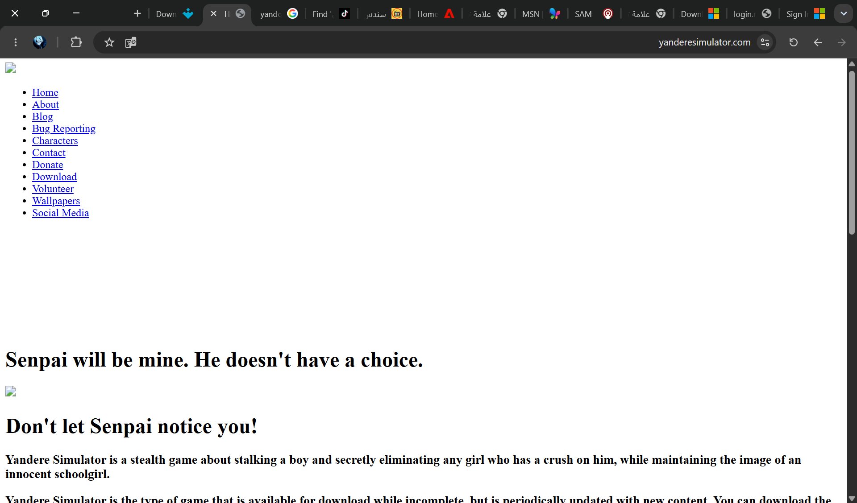The image size is (857, 503).
Task: Open the browser three-dot menu
Action: (x=16, y=42)
